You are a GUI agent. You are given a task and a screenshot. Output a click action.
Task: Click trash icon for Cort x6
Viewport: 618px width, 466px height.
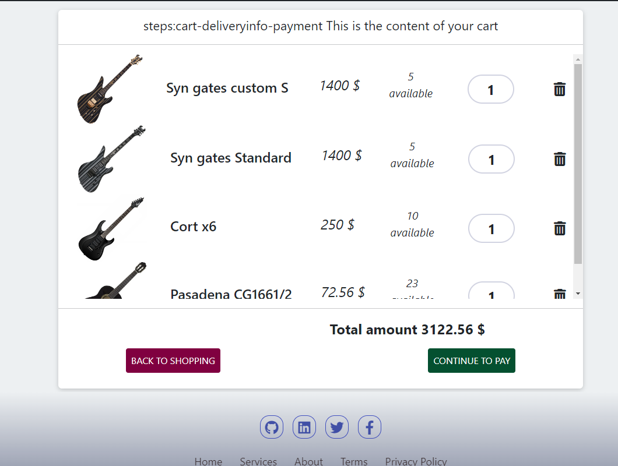[x=560, y=228]
